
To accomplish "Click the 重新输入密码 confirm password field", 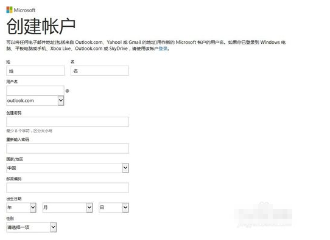I will click(x=68, y=148).
